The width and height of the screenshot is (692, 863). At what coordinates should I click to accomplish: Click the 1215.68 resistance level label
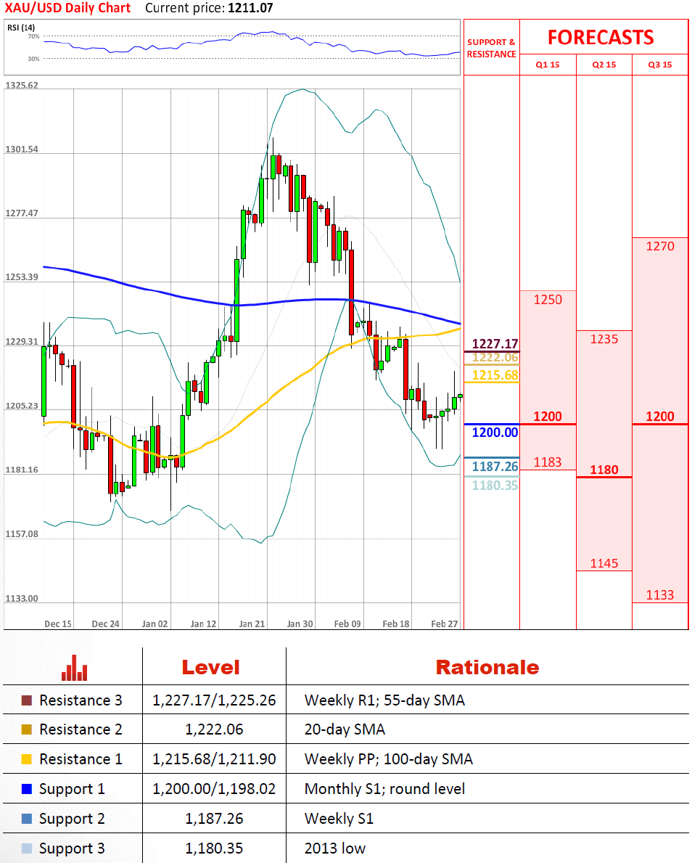pyautogui.click(x=495, y=375)
